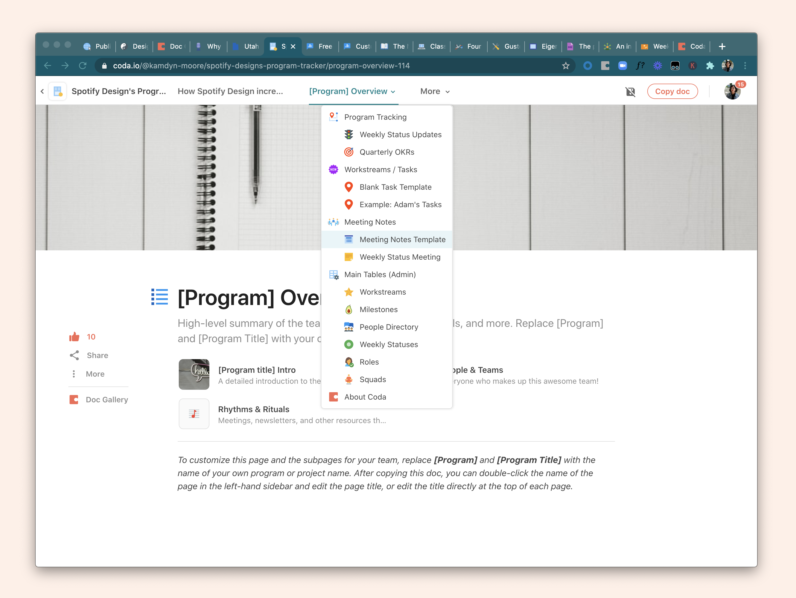
Task: Click the three-dot More option in sidebar
Action: click(x=74, y=374)
